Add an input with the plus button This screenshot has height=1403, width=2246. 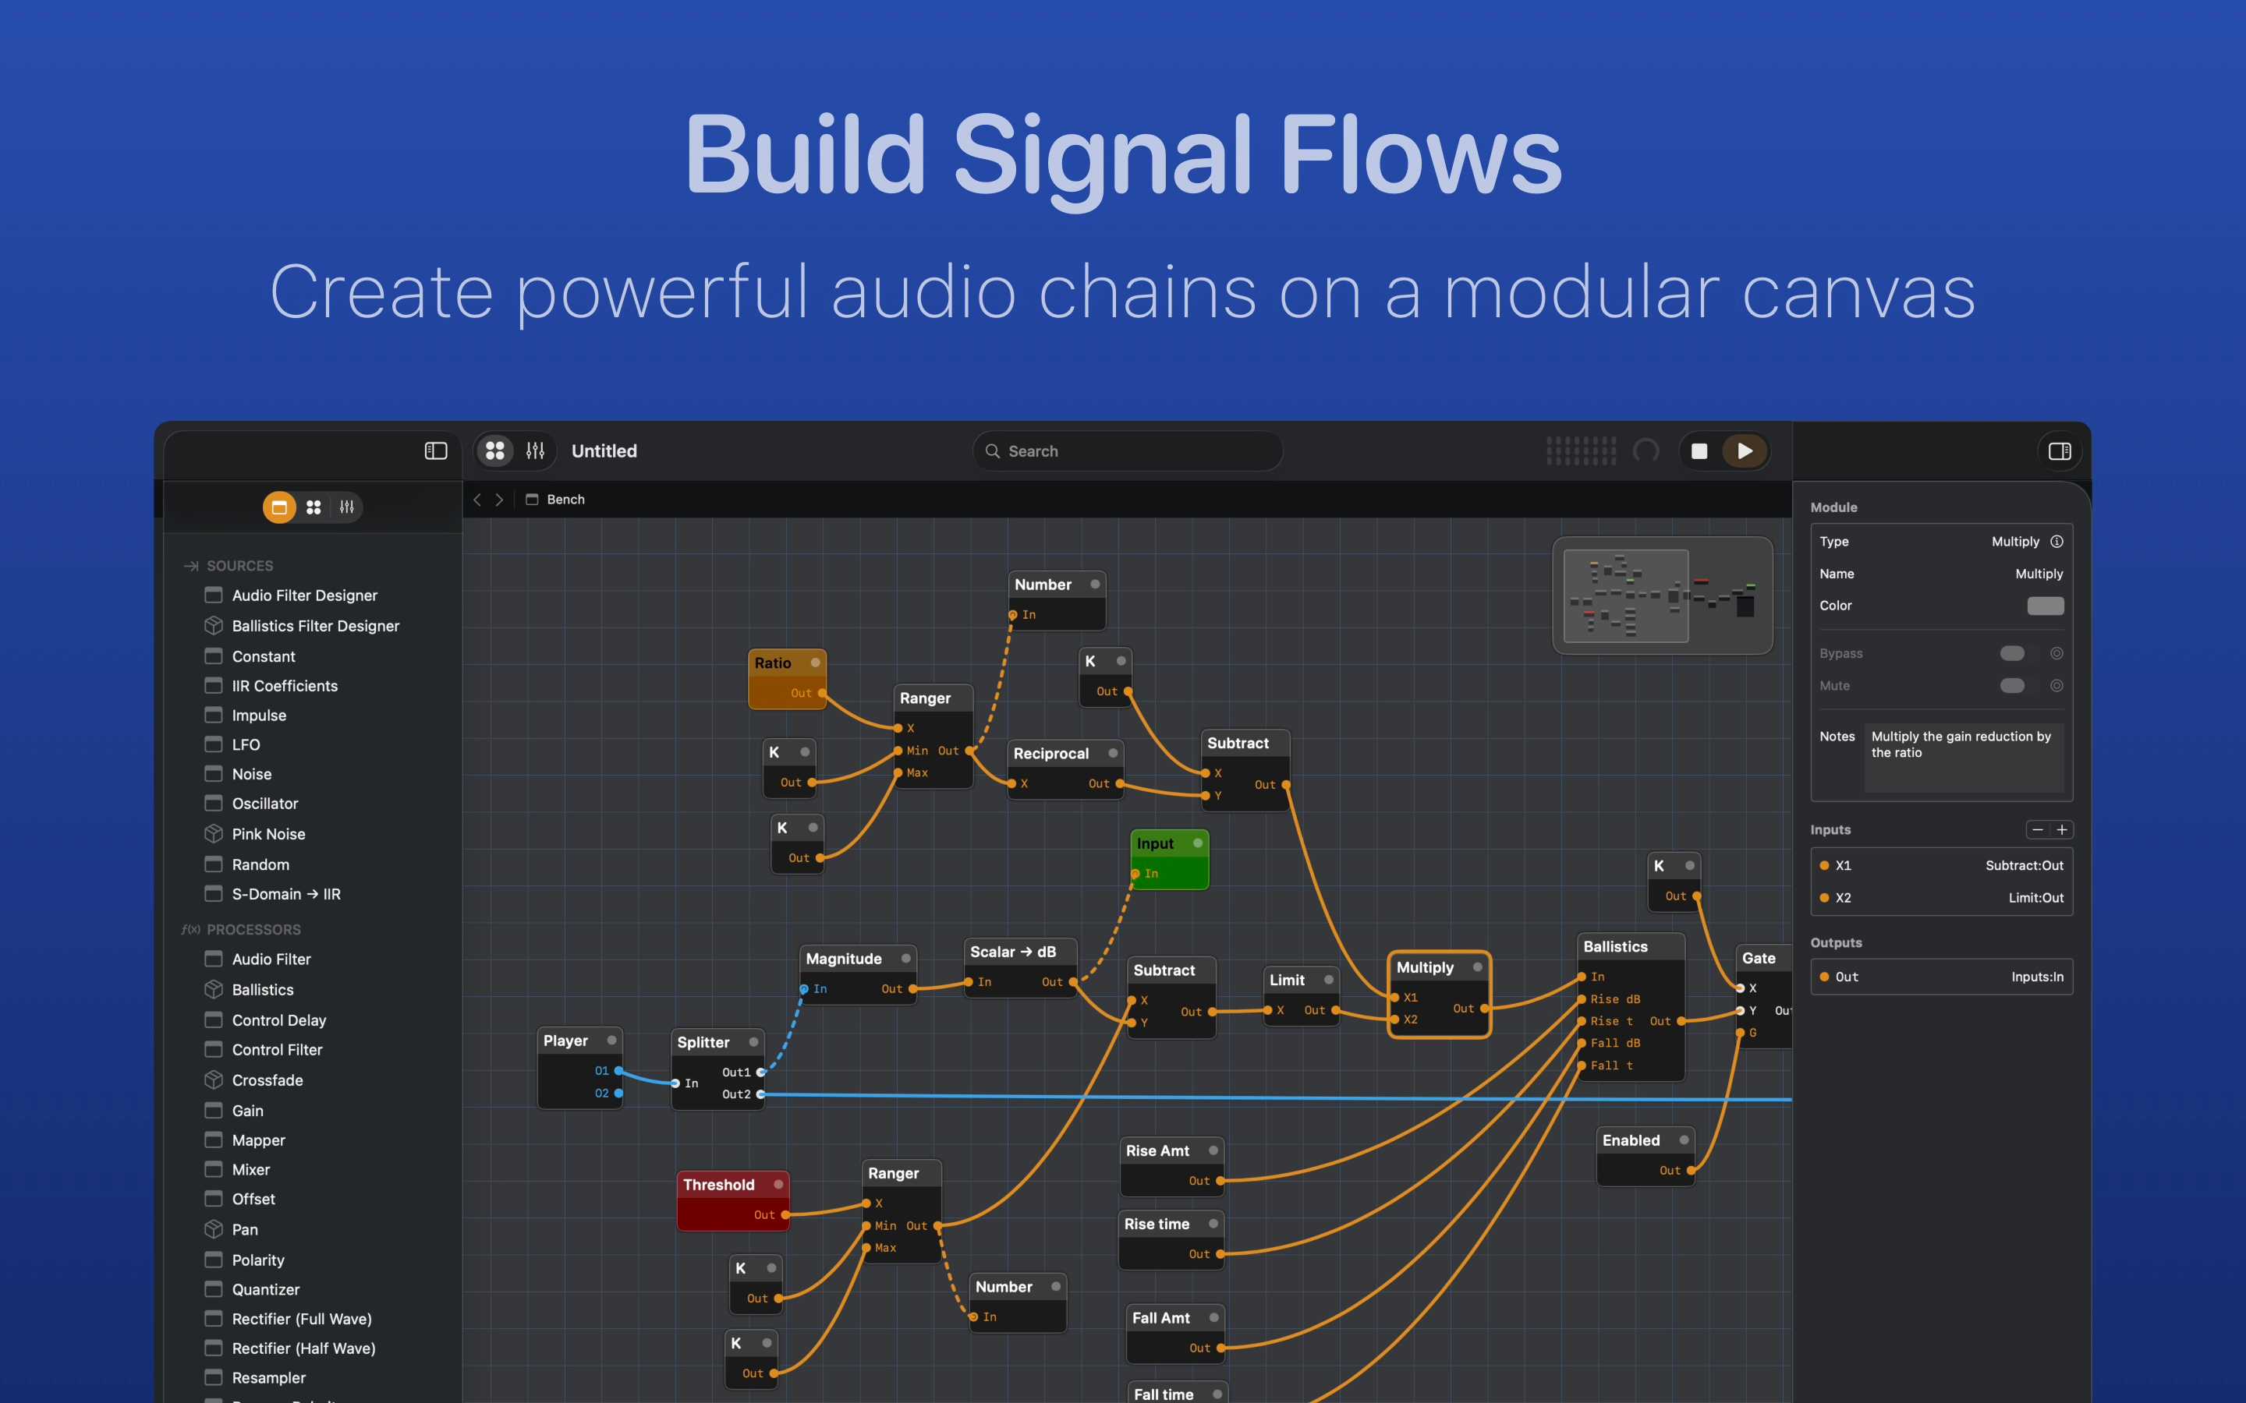click(x=2062, y=829)
